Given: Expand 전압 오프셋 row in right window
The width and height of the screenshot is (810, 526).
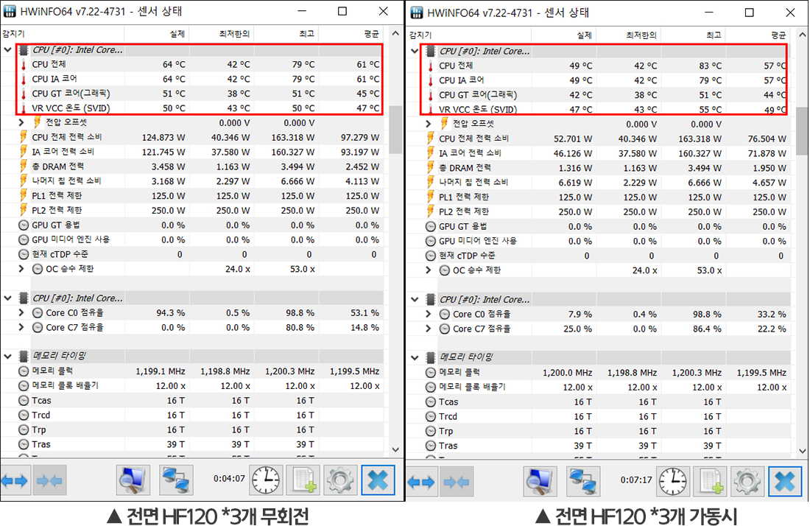Looking at the screenshot, I should (429, 124).
